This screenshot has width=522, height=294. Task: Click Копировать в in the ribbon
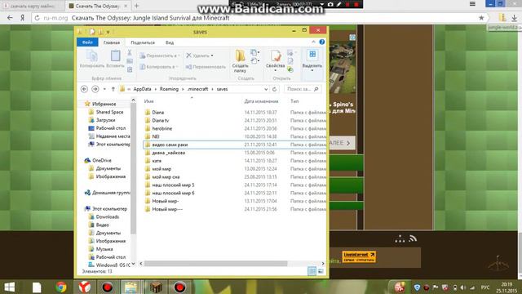pos(158,67)
